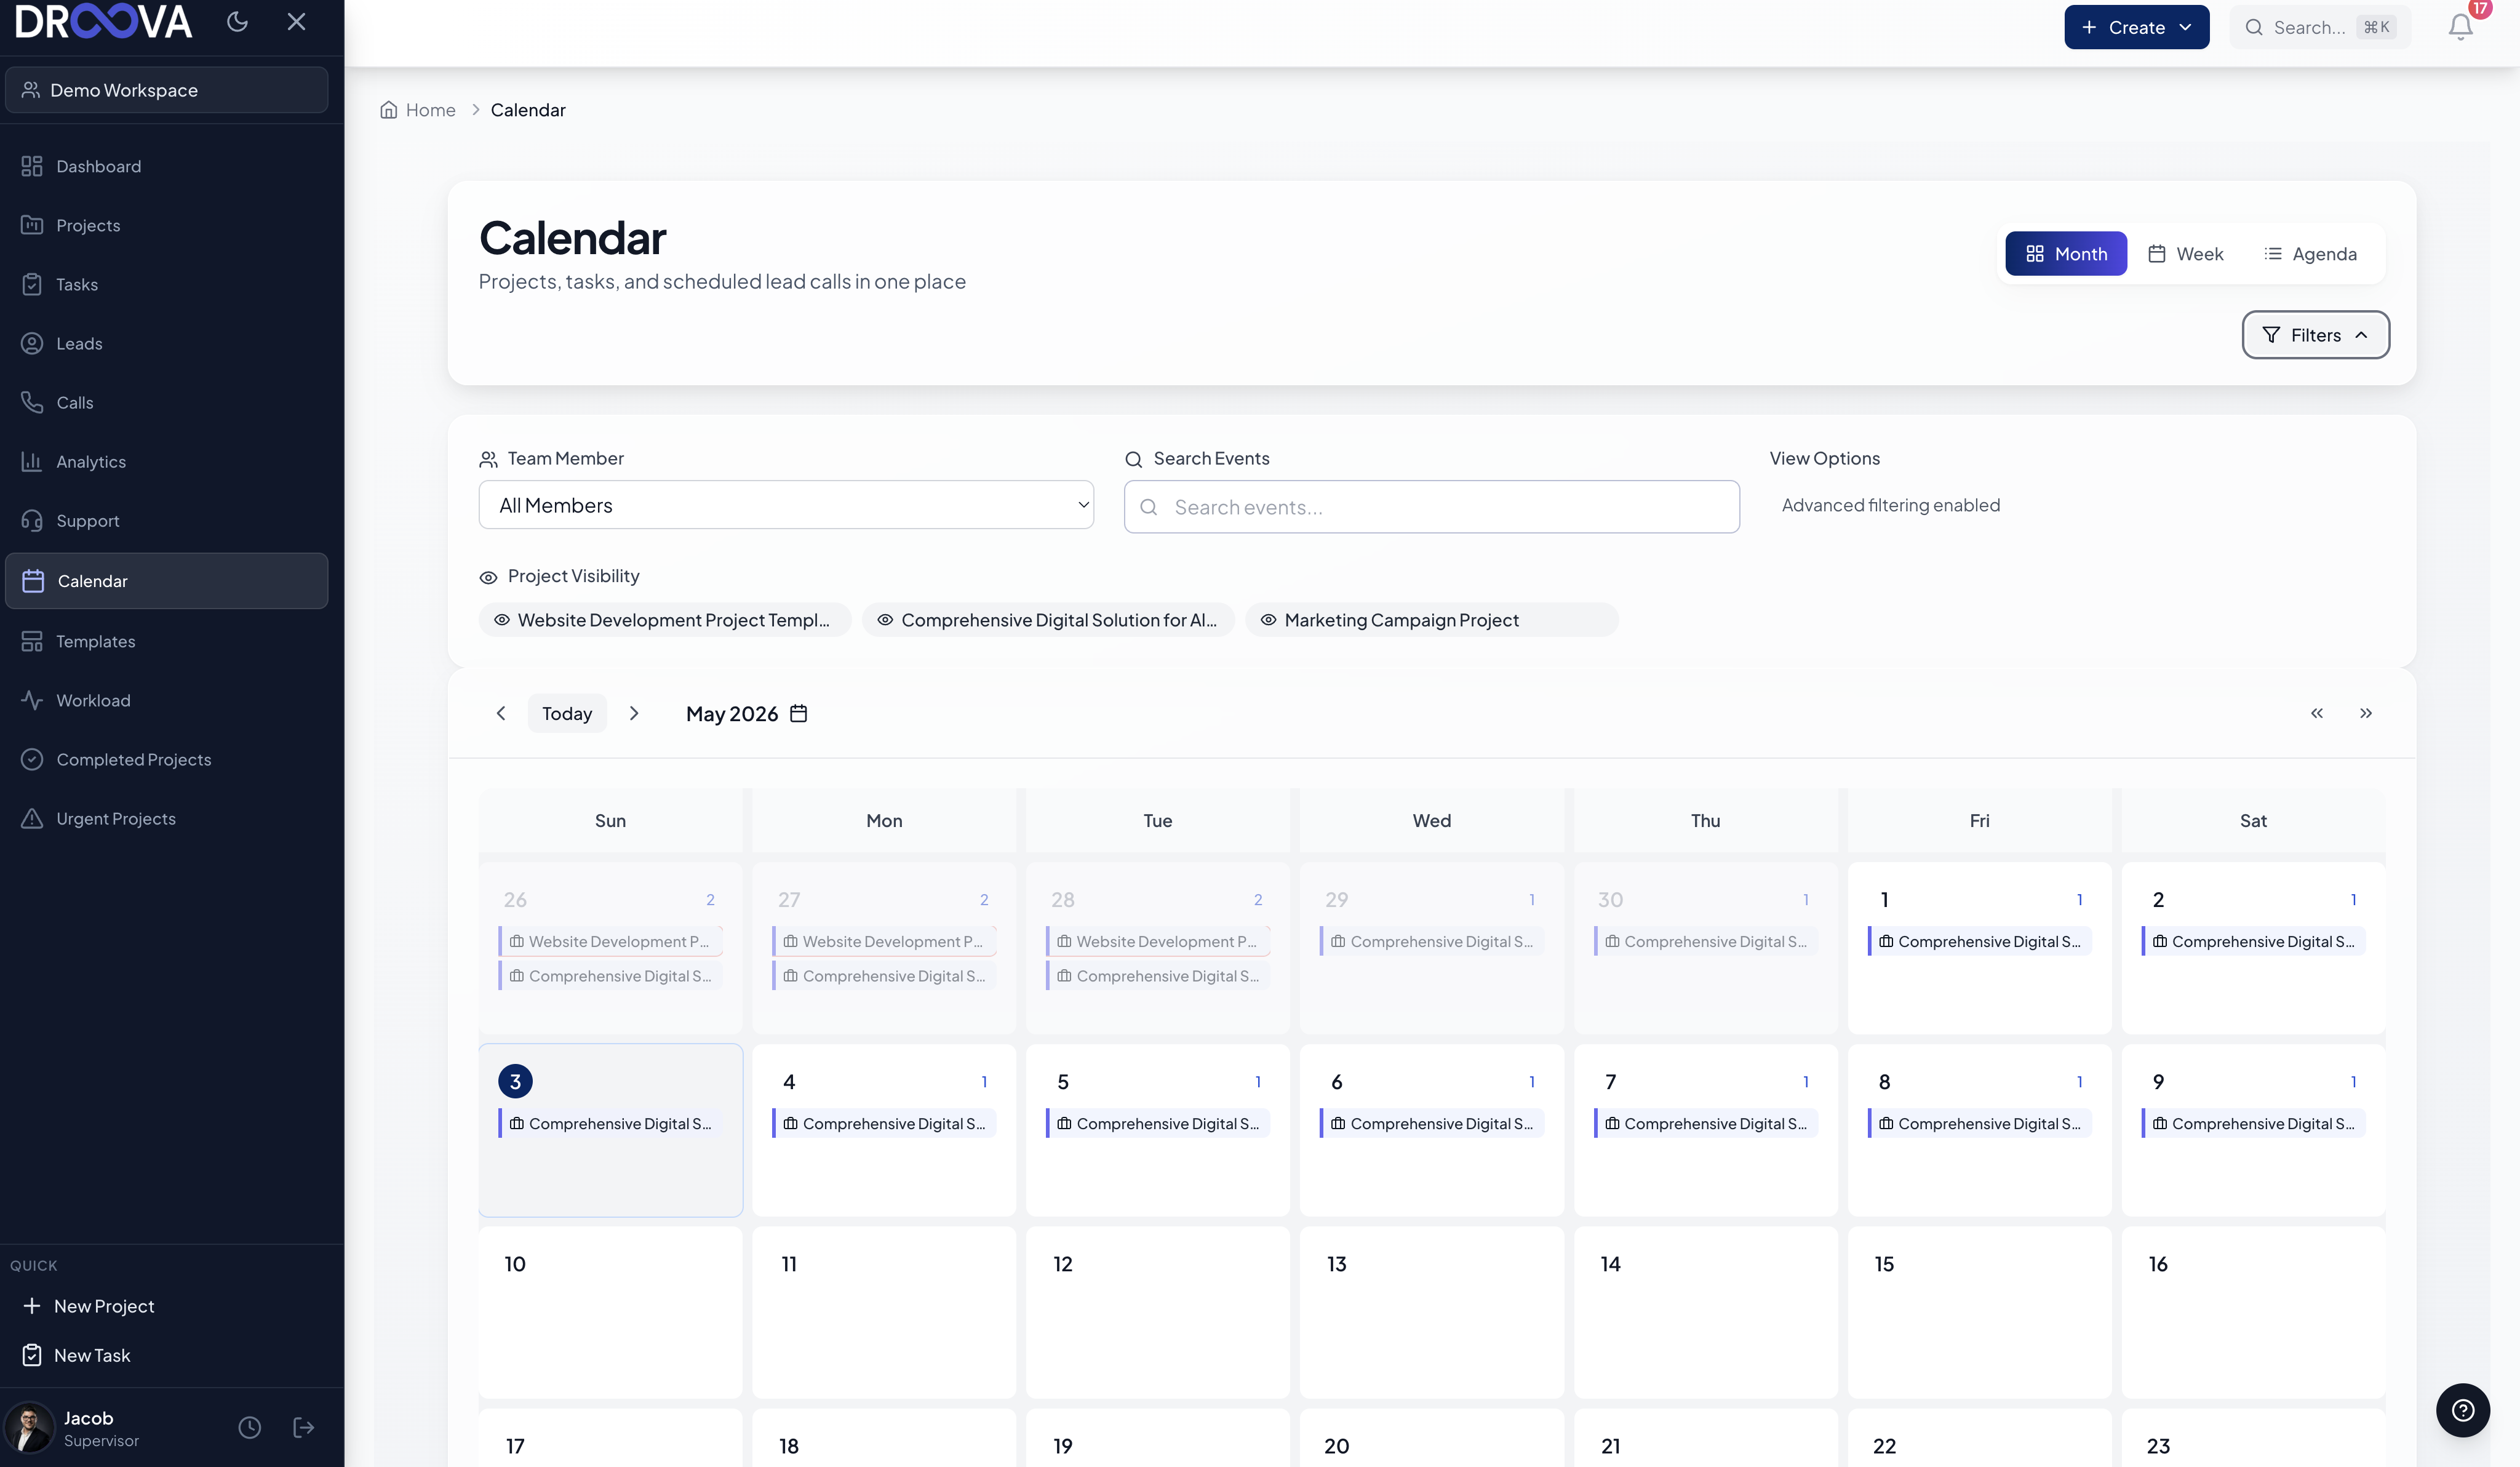Open global Search box
This screenshot has width=2520, height=1467.
[x=2320, y=27]
